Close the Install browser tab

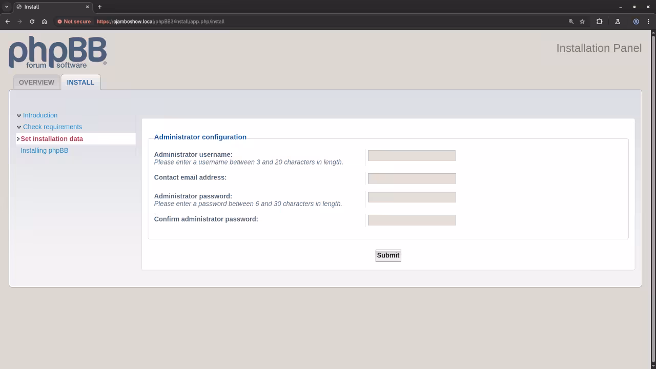[87, 7]
